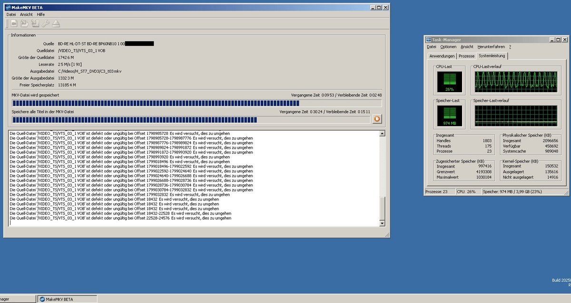The height and width of the screenshot is (303, 571).
Task: Click the log line with offset 1799030784-1799032832
Action: pos(131,190)
